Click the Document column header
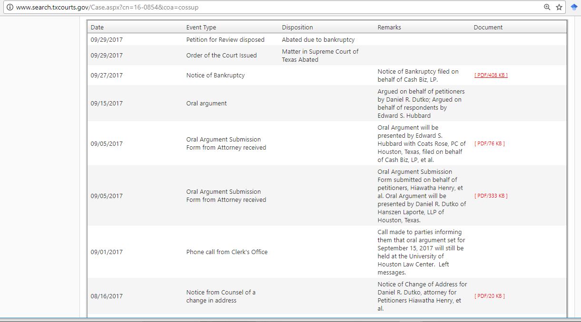This screenshot has width=581, height=322. click(488, 27)
